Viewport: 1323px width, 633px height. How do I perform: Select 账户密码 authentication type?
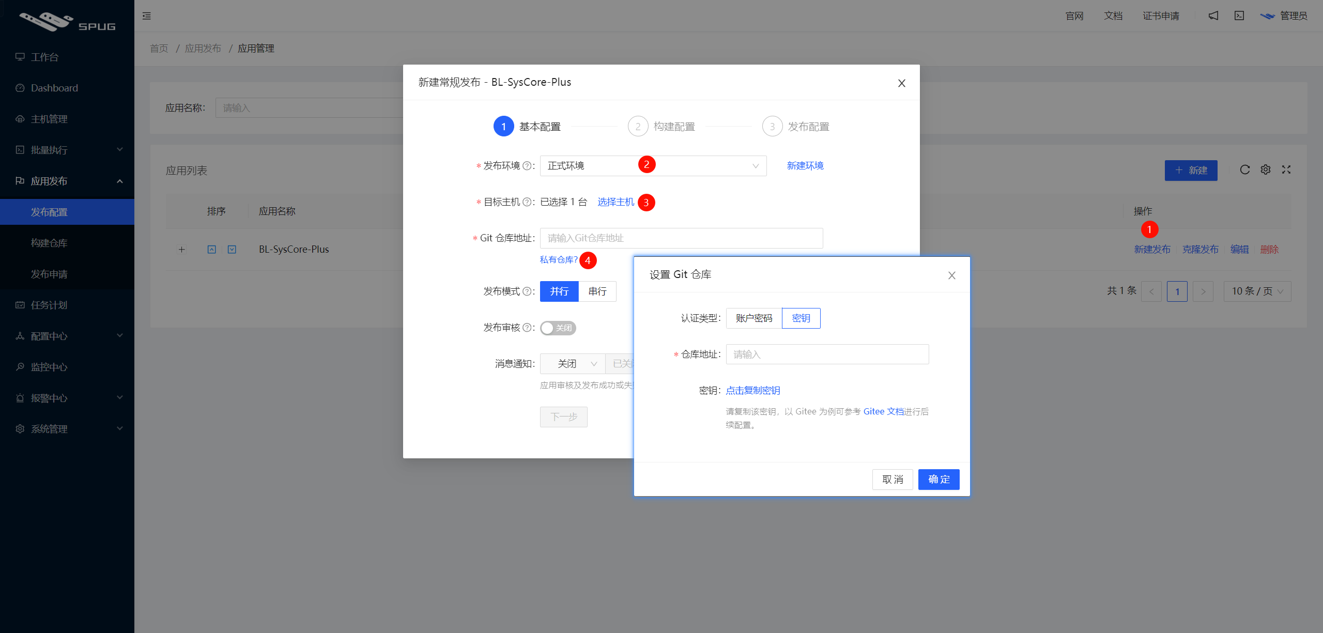(x=754, y=318)
